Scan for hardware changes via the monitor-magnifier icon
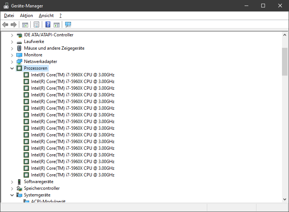289x212 pixels. tap(68, 24)
